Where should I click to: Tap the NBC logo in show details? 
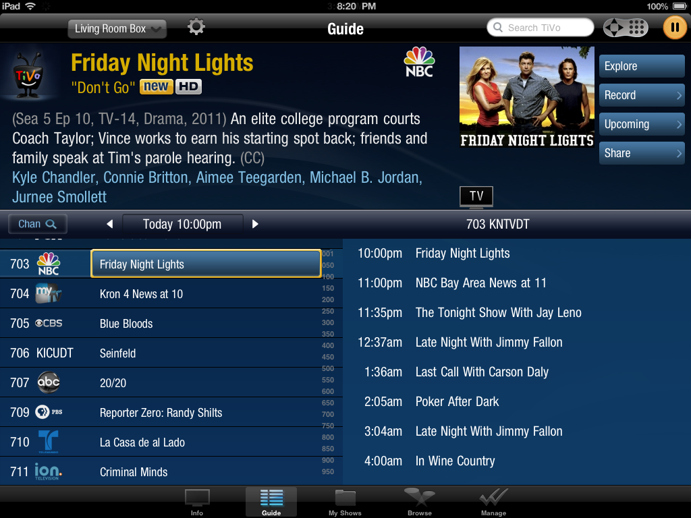(419, 62)
